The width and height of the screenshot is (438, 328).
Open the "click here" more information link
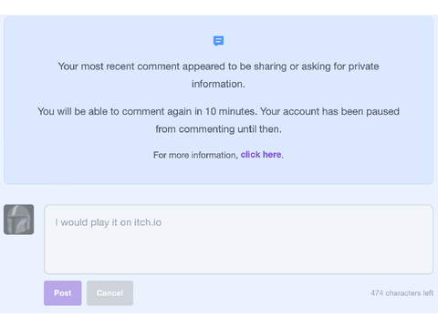click(x=261, y=155)
